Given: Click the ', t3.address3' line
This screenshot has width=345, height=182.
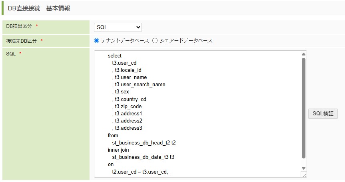Looking at the screenshot, I should pyautogui.click(x=127, y=128).
